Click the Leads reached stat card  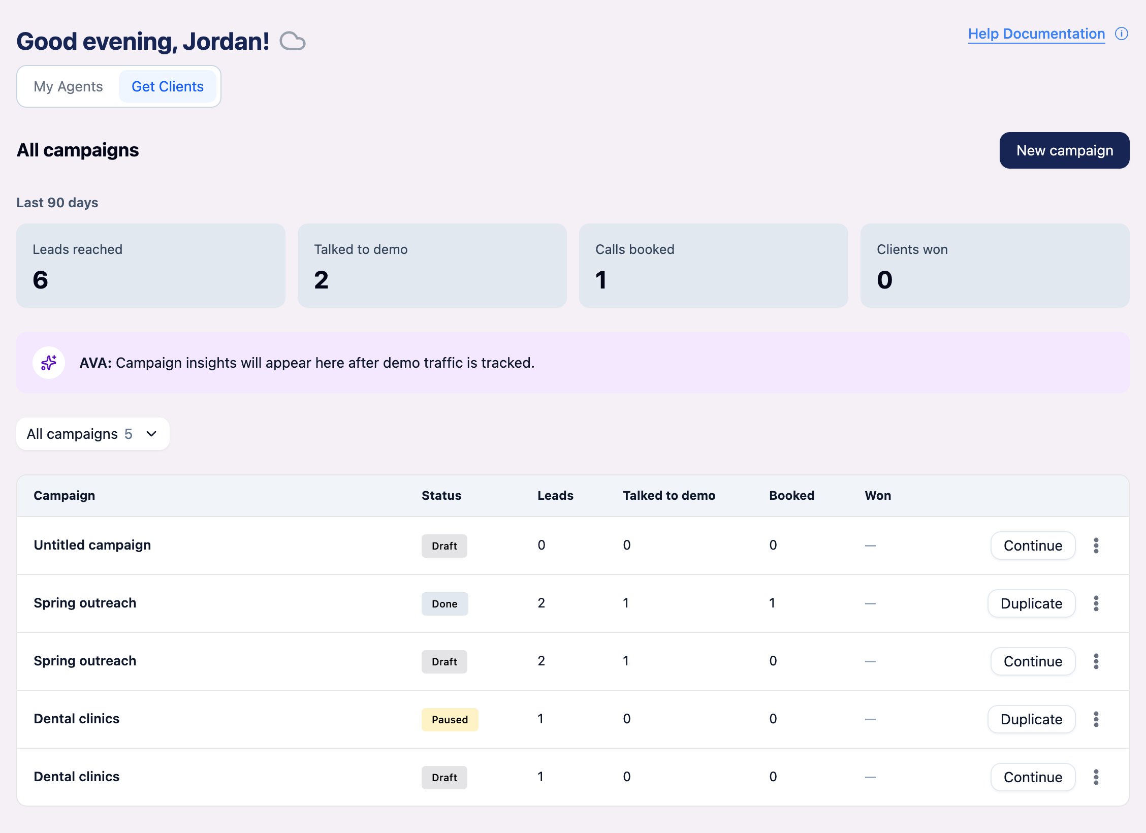pos(151,266)
